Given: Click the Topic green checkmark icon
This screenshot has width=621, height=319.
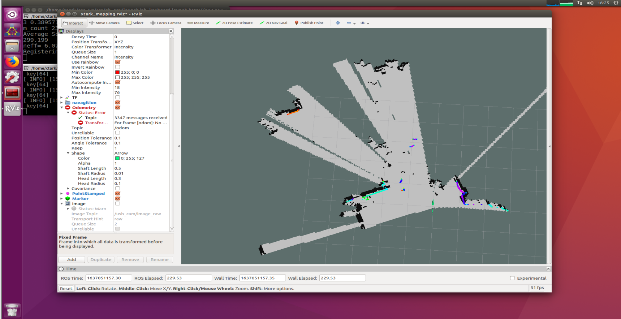Looking at the screenshot, I should [81, 118].
